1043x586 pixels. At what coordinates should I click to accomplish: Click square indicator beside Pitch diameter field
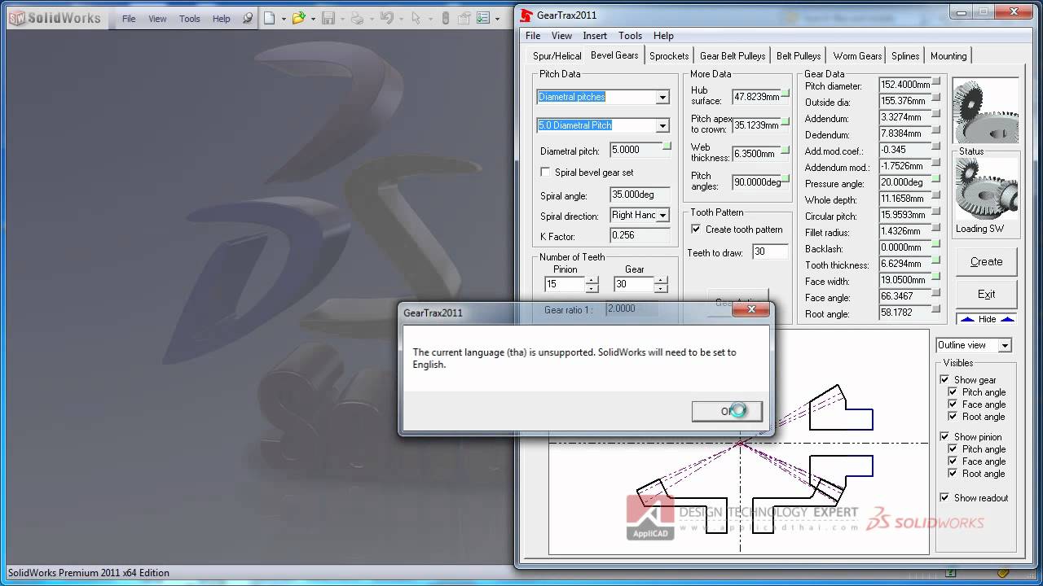point(936,81)
